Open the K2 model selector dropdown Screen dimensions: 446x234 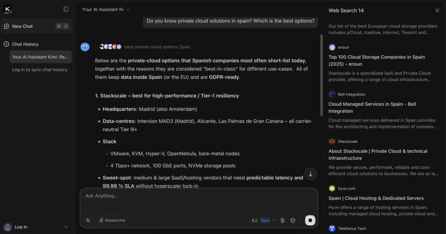point(264,220)
